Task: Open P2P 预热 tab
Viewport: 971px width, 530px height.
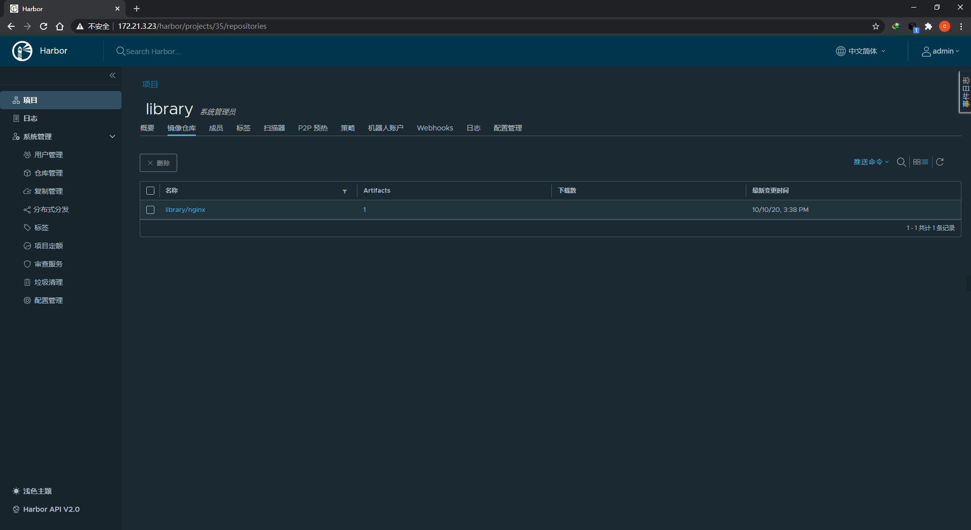Action: [313, 128]
